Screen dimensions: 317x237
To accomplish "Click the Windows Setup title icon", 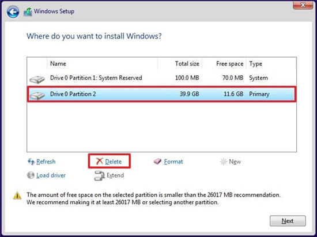I will [x=28, y=12].
